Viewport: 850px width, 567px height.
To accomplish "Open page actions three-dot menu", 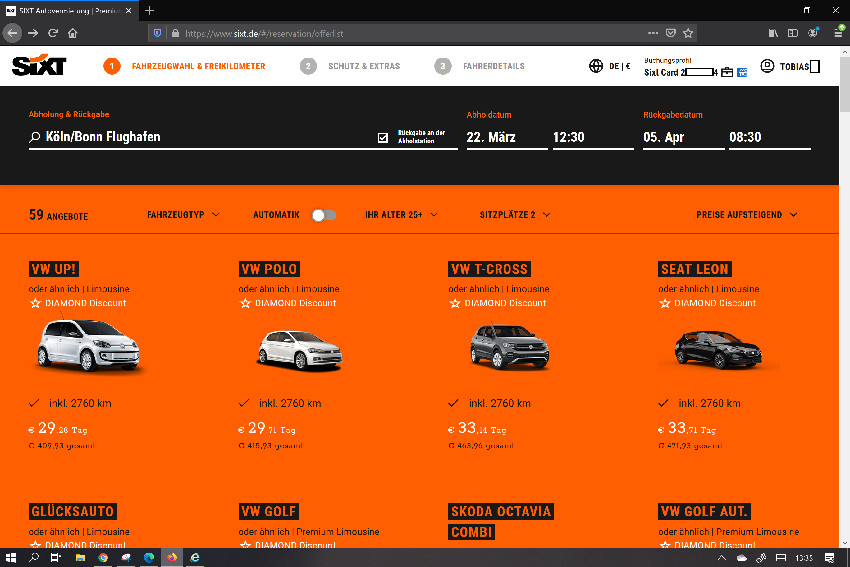I will pyautogui.click(x=653, y=33).
